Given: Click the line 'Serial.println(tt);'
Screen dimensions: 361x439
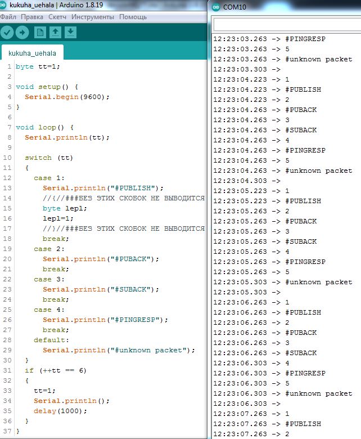Looking at the screenshot, I should [x=67, y=137].
